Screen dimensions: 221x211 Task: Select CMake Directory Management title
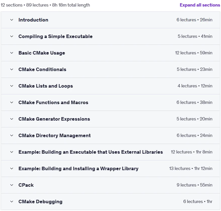click(54, 135)
